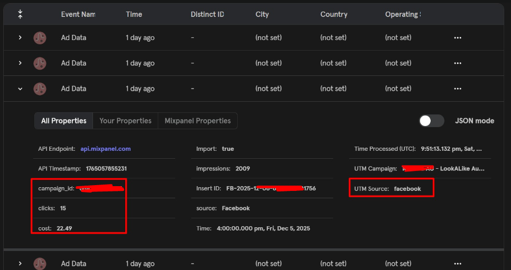Screen dimensions: 511x270
Task: Select the All Properties tab
Action: click(x=64, y=121)
